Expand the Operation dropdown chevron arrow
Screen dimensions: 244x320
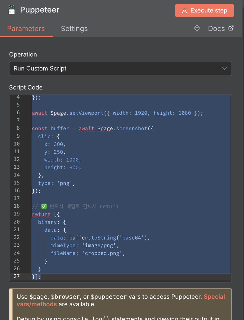(224, 68)
